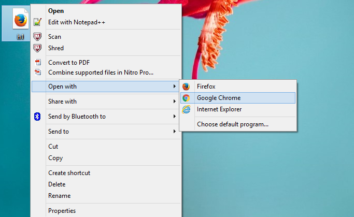354x217 pixels.
Task: Expand the Open with submenu arrow
Action: [175, 86]
